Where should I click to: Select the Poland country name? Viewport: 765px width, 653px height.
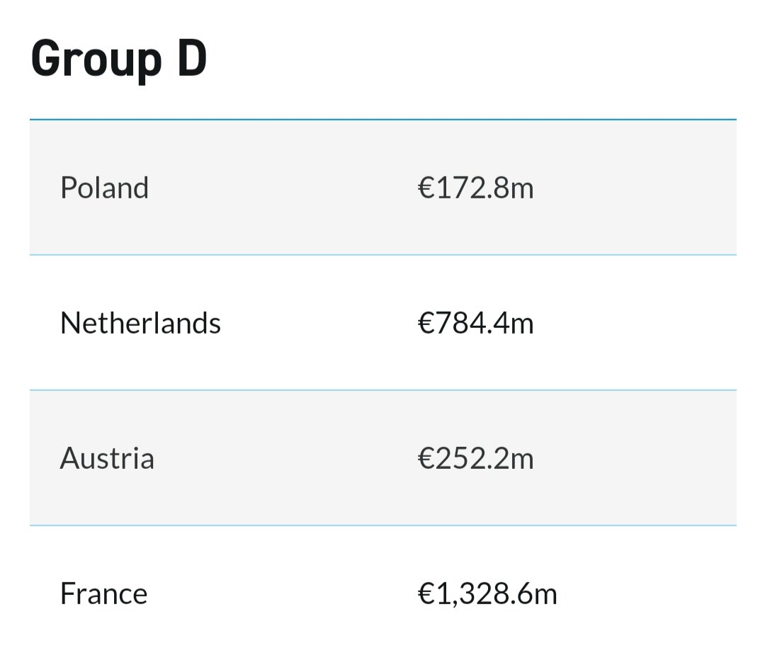(104, 188)
